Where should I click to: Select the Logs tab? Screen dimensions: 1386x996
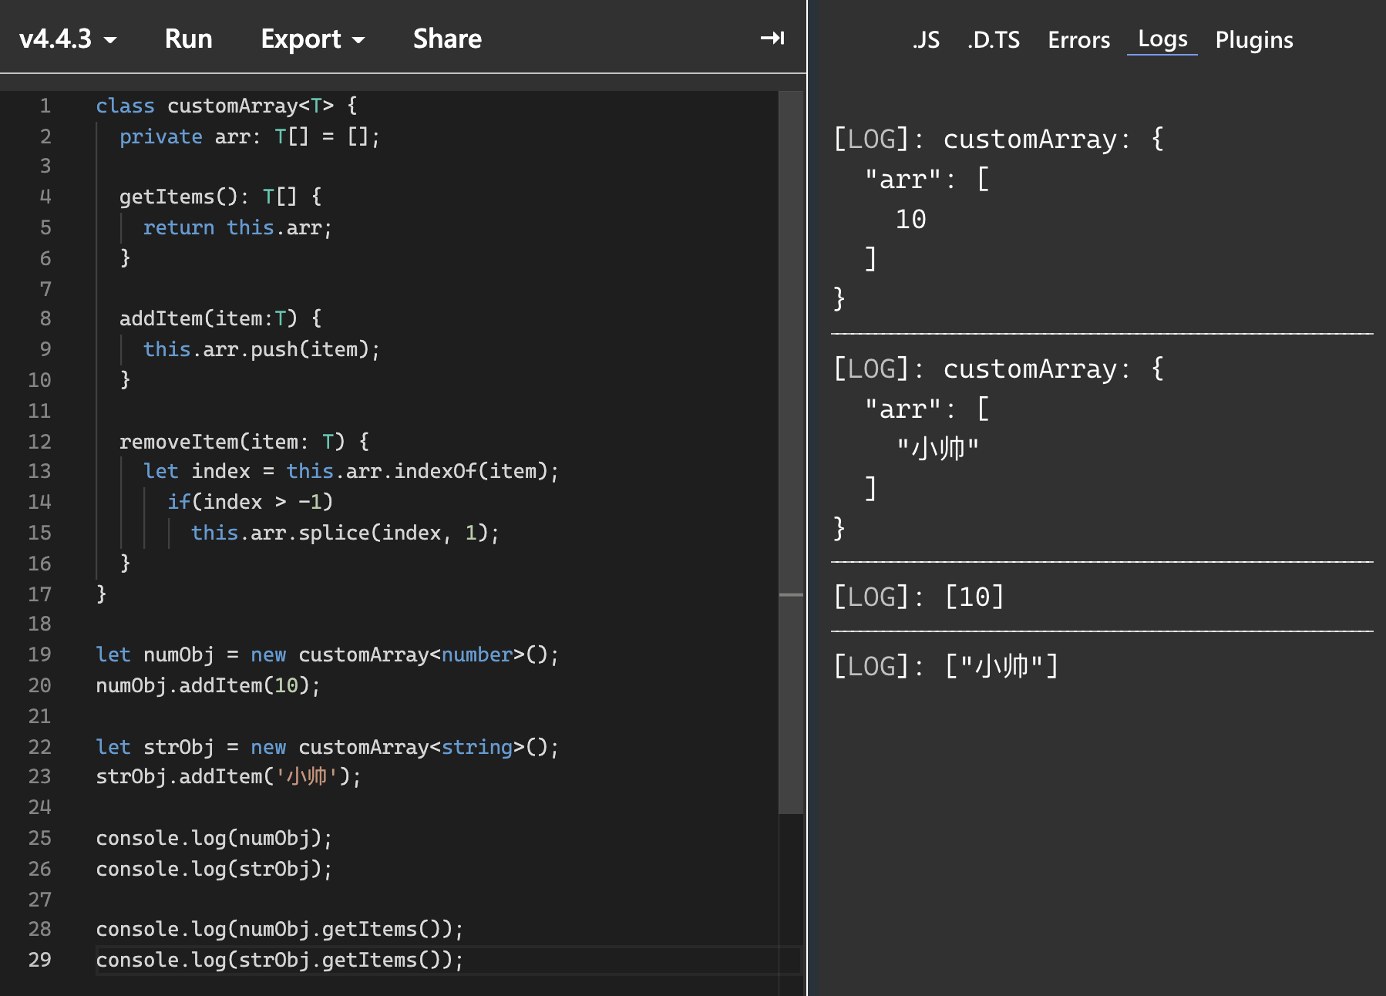1162,39
